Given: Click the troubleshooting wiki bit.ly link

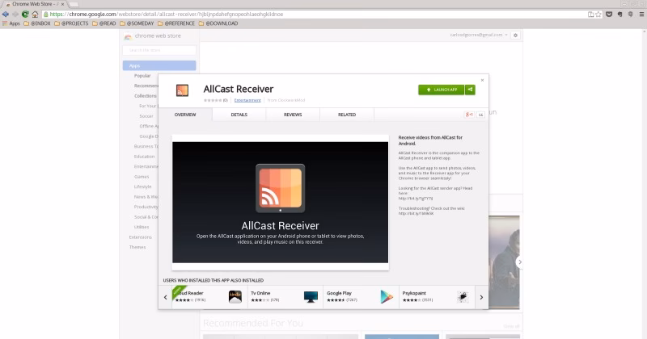Looking at the screenshot, I should 416,213.
